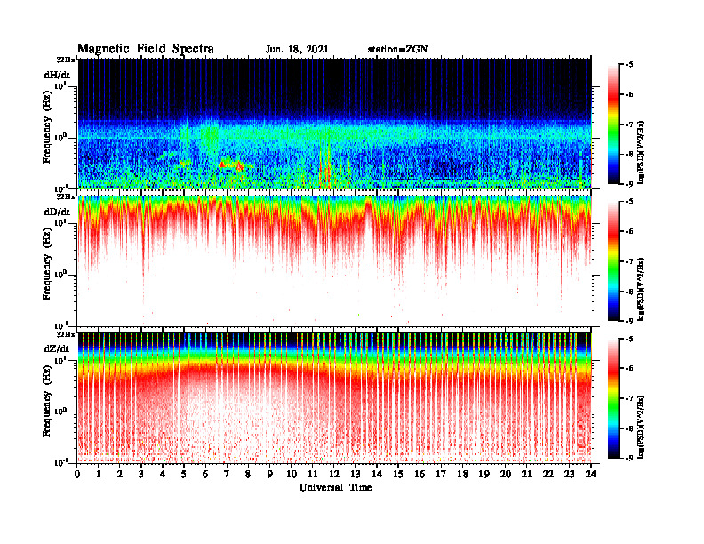Click hour tick label "5" on time axis
704x544 pixels.
(x=185, y=475)
